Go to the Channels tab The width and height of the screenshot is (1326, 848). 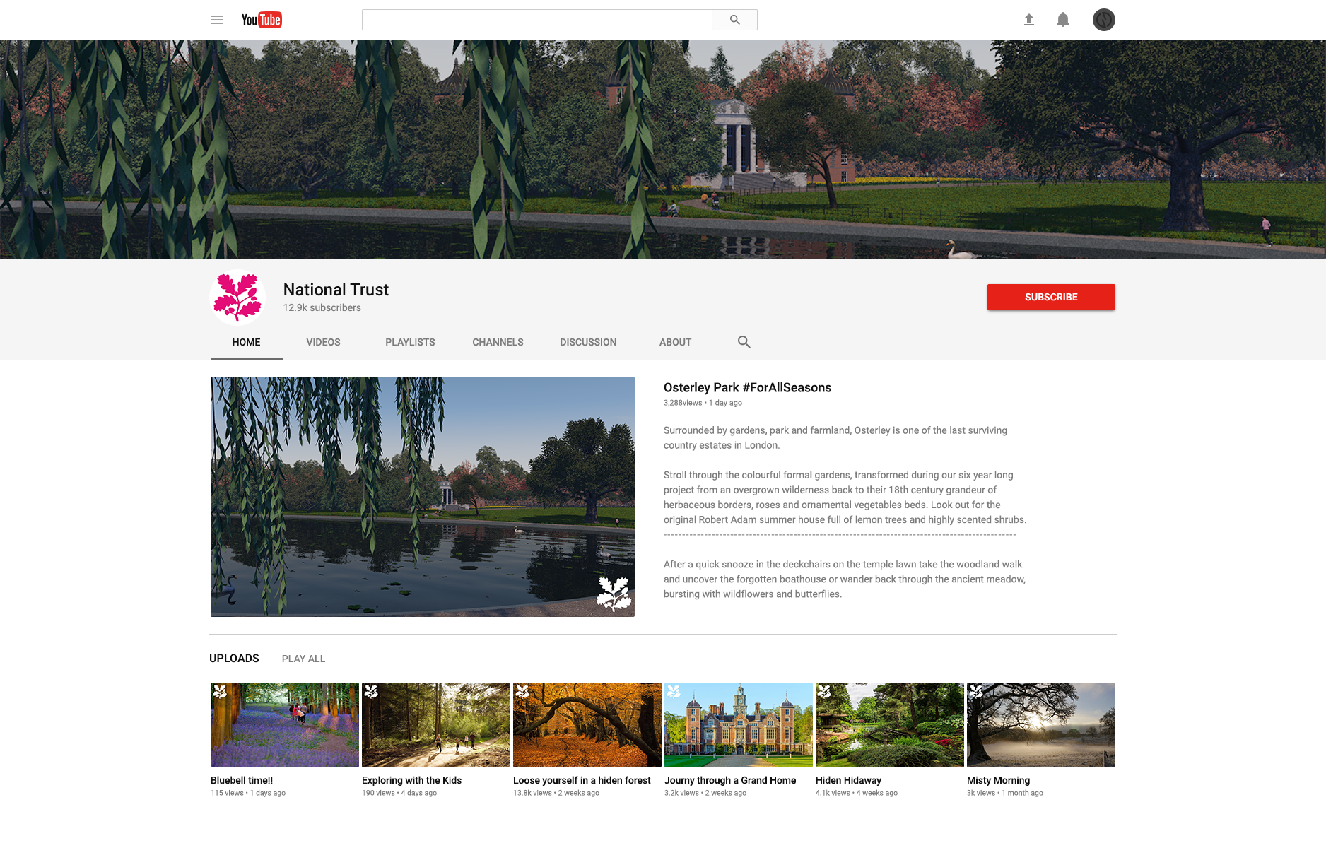(x=498, y=342)
